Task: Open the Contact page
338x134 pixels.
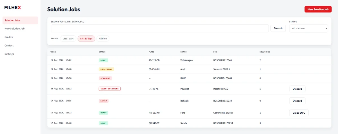Action: (20, 45)
